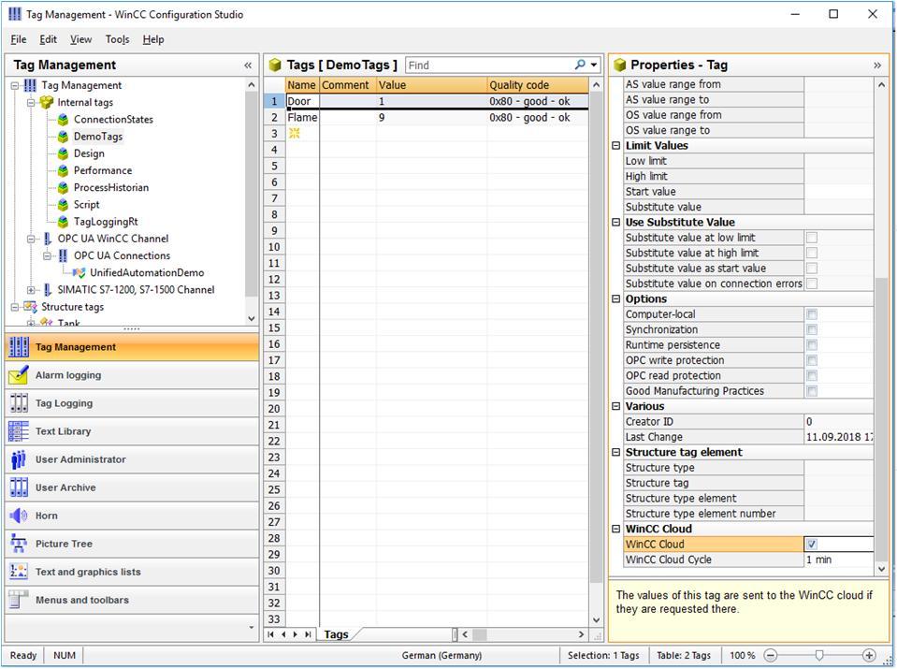Toggle Substitute value as start value checkbox
897x669 pixels.
click(x=811, y=268)
